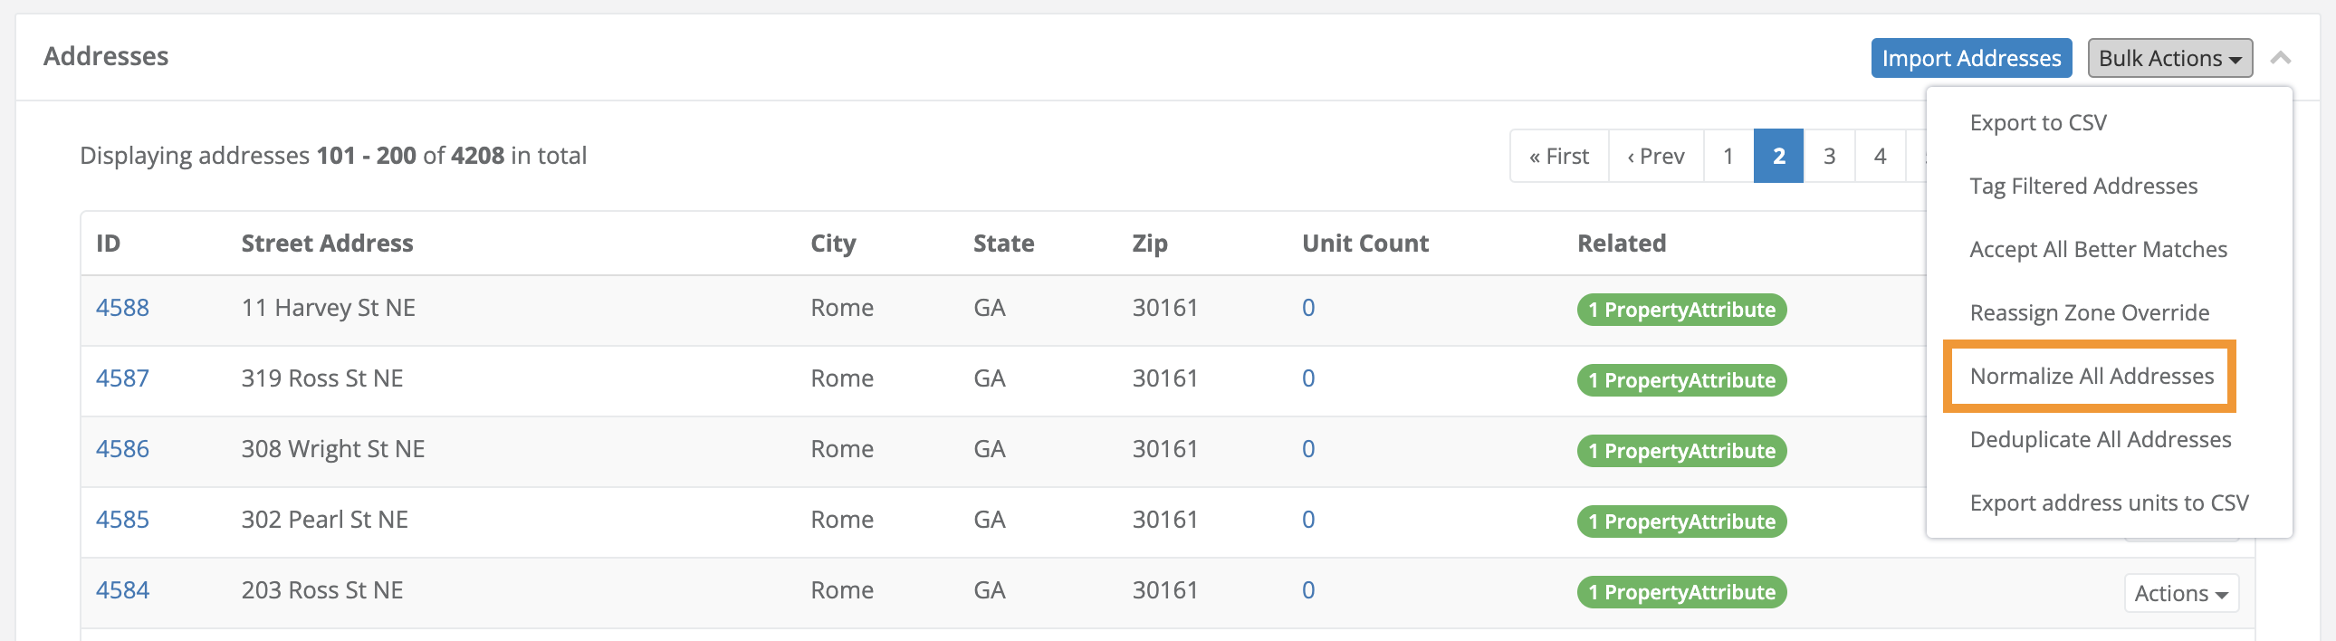The height and width of the screenshot is (641, 2336).
Task: Click unit count 0 for 319 Ross St NE
Action: coord(1307,378)
